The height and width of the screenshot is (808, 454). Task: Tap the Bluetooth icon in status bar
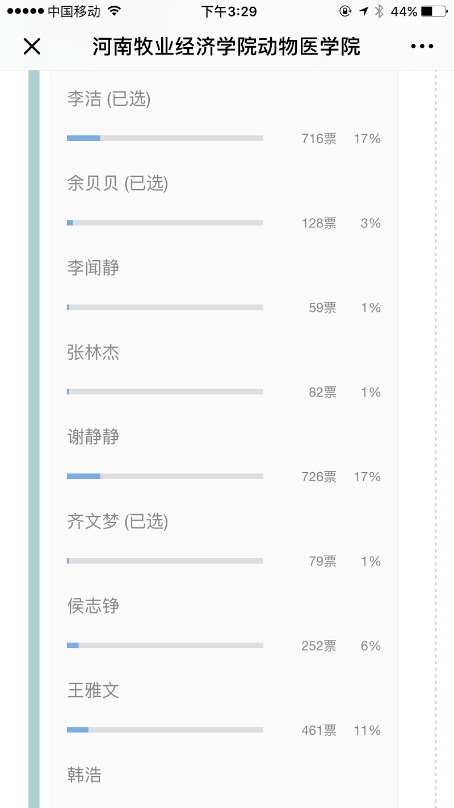tap(379, 11)
